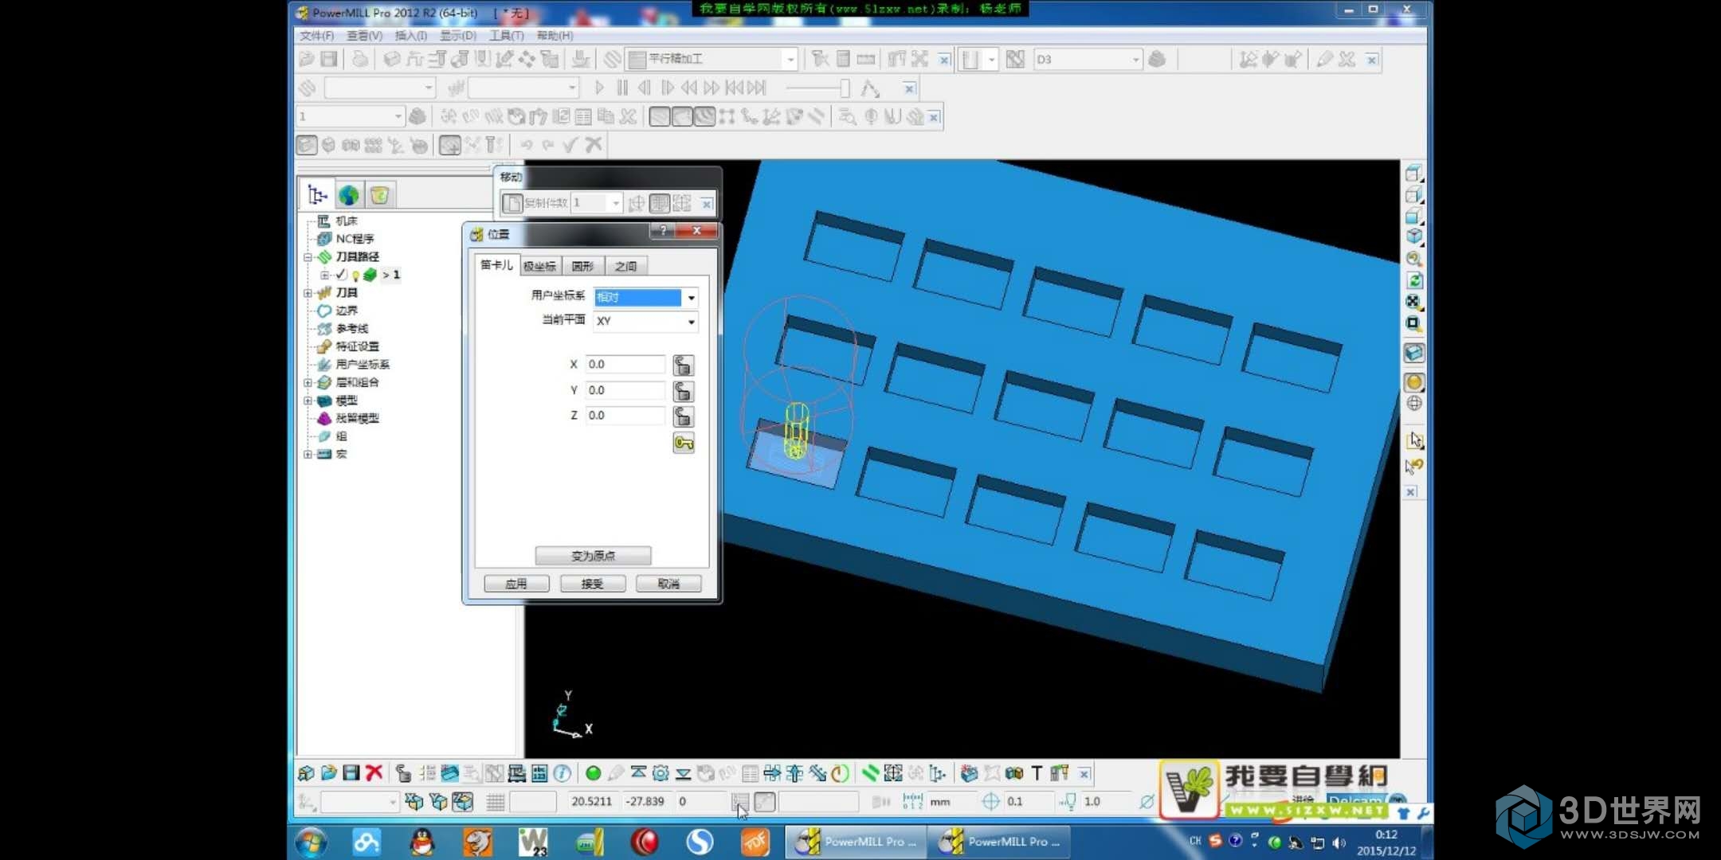The height and width of the screenshot is (860, 1721).
Task: Open the D3 tool dropdown
Action: tap(1135, 60)
